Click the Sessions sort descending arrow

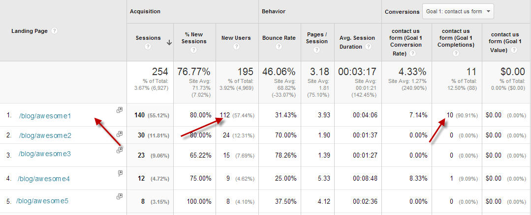coord(169,43)
